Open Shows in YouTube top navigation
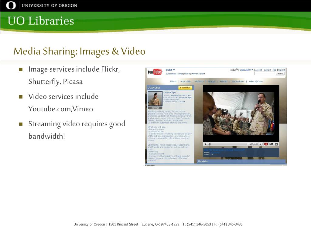The height and width of the screenshot is (233, 311). click(187, 74)
